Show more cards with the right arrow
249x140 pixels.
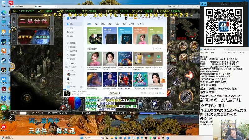[x=164, y=36]
